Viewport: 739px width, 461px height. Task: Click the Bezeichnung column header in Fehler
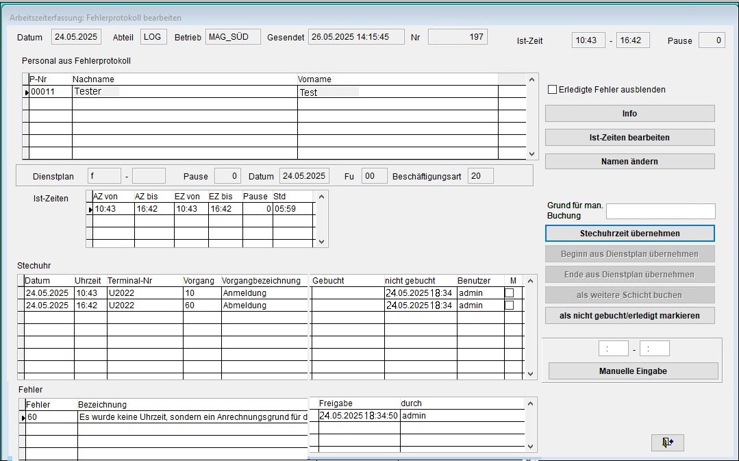[192, 404]
